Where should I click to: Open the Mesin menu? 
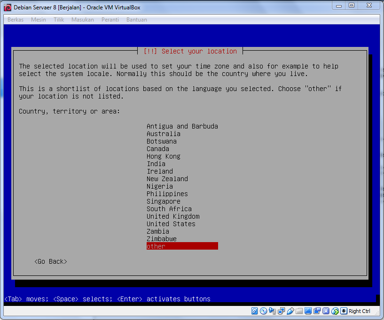[x=39, y=20]
